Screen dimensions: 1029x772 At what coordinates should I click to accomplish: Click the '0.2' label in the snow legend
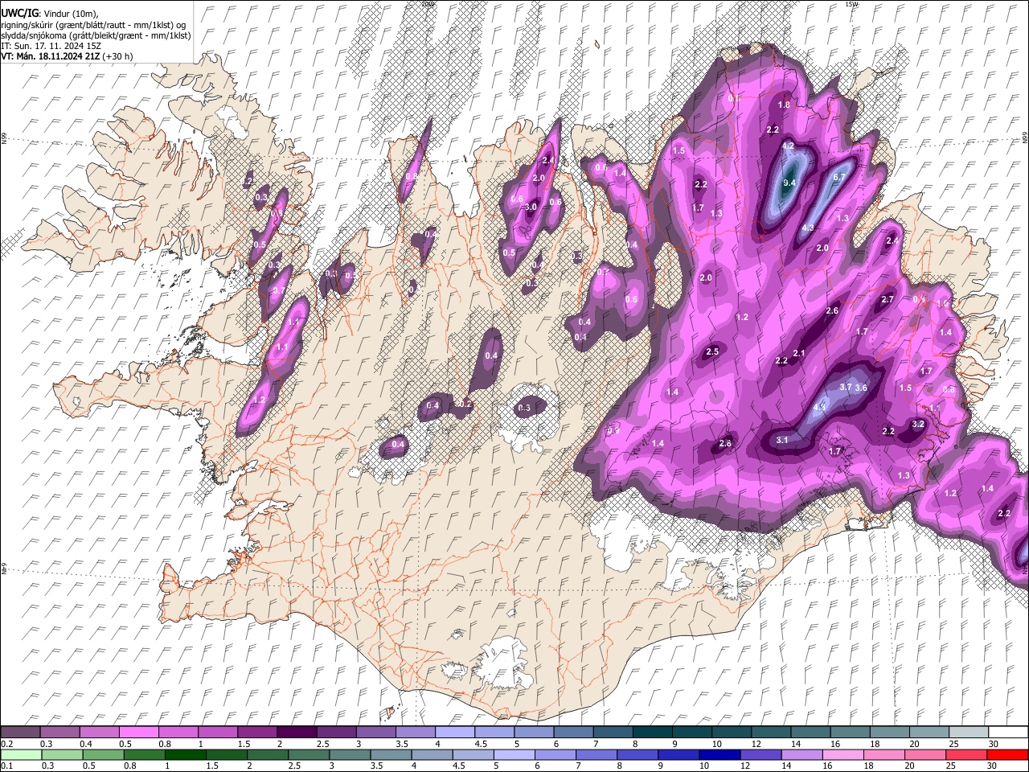coord(6,744)
